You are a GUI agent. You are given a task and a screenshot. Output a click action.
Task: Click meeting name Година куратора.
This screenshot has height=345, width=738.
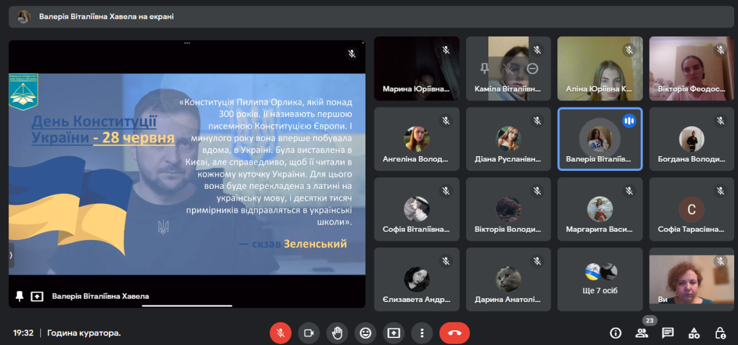click(83, 333)
